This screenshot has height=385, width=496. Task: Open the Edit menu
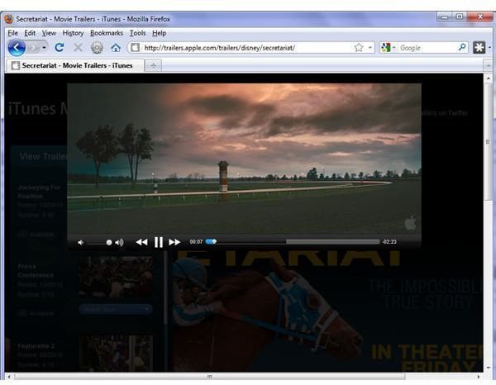click(30, 33)
